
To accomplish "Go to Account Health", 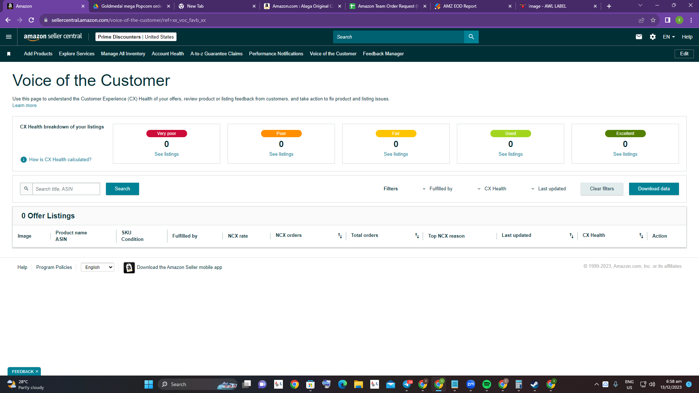I will 168,54.
